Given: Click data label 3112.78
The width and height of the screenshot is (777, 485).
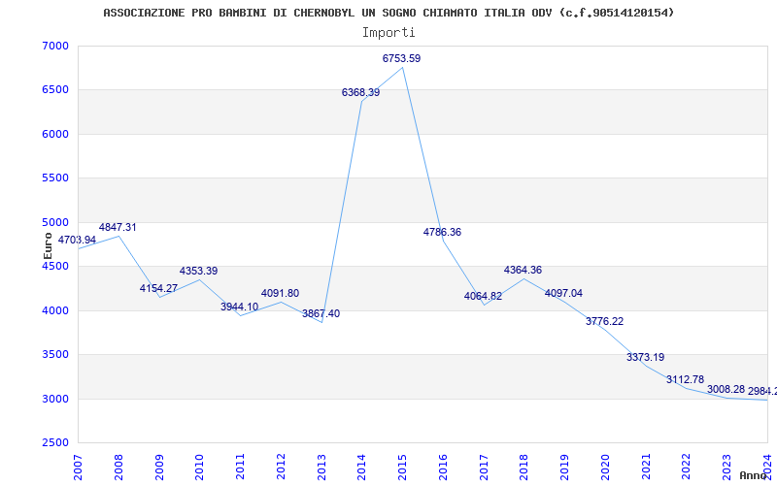Looking at the screenshot, I should click(x=686, y=380).
